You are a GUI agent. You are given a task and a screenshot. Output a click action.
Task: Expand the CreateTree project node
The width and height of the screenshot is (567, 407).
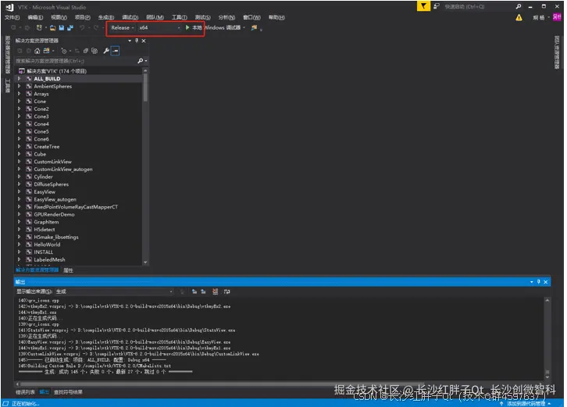(20, 147)
